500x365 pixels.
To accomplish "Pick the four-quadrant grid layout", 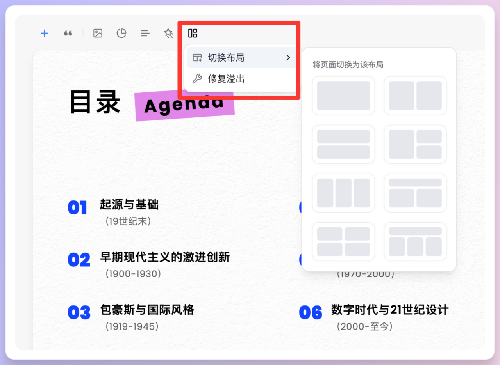I will coord(343,241).
